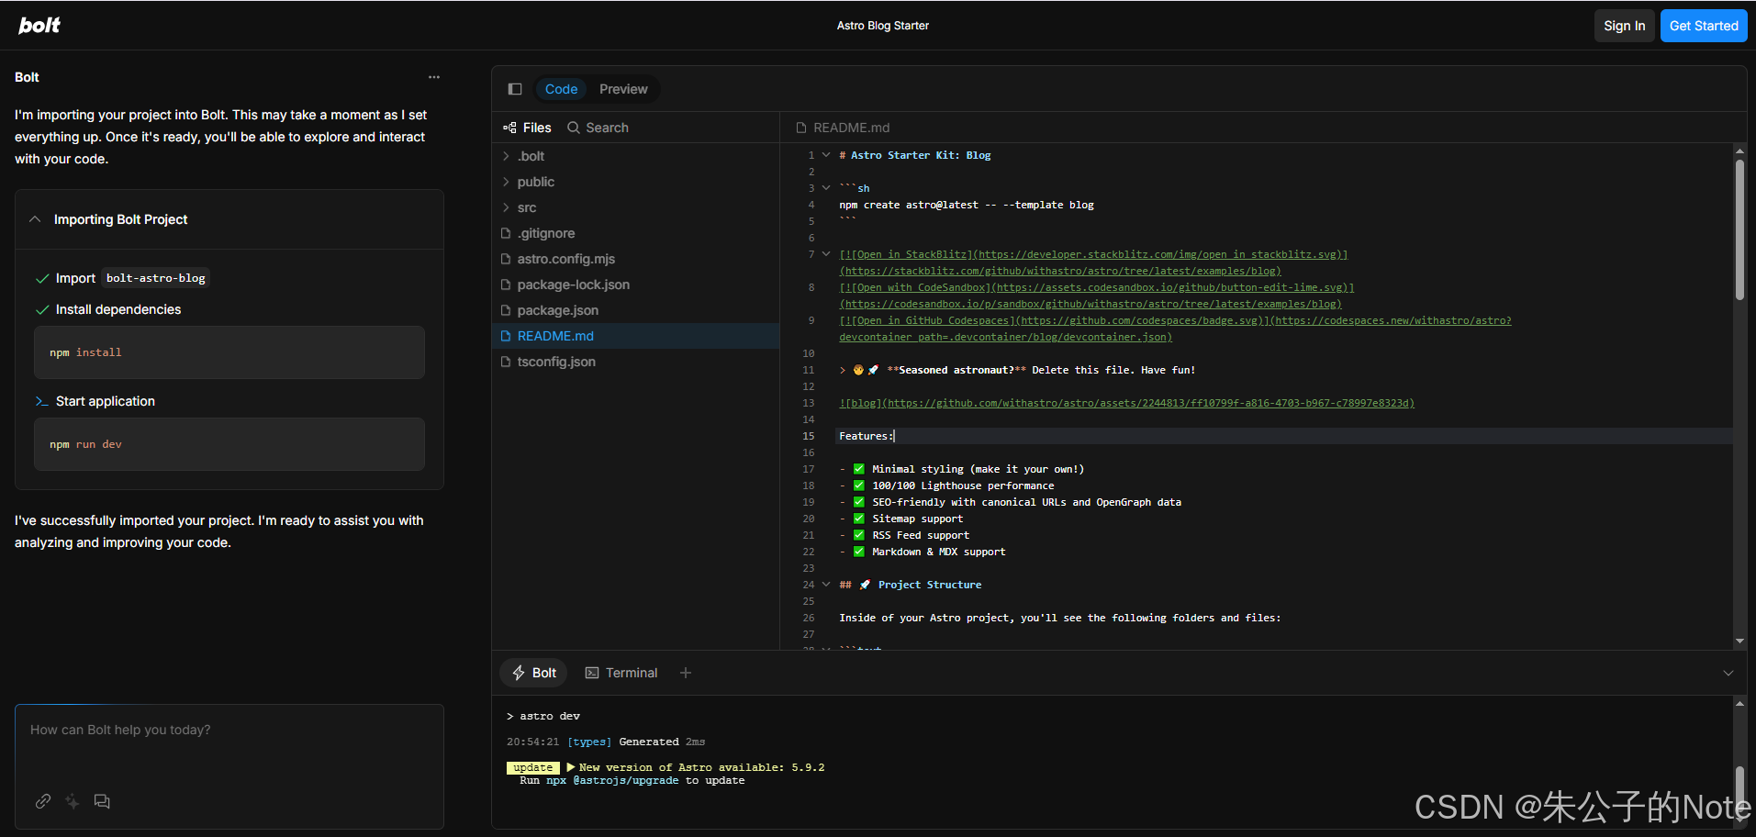Screen dimensions: 1756x837
Task: Switch to the Preview view
Action: coord(623,89)
